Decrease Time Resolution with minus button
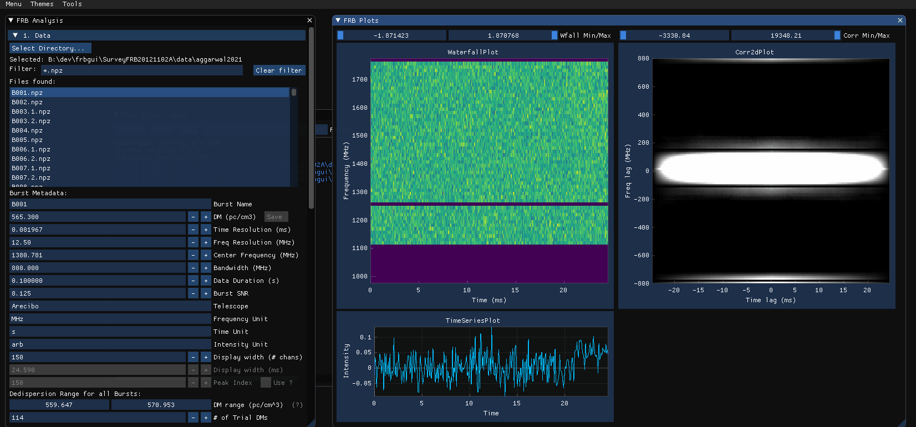Image resolution: width=916 pixels, height=427 pixels. click(x=193, y=230)
